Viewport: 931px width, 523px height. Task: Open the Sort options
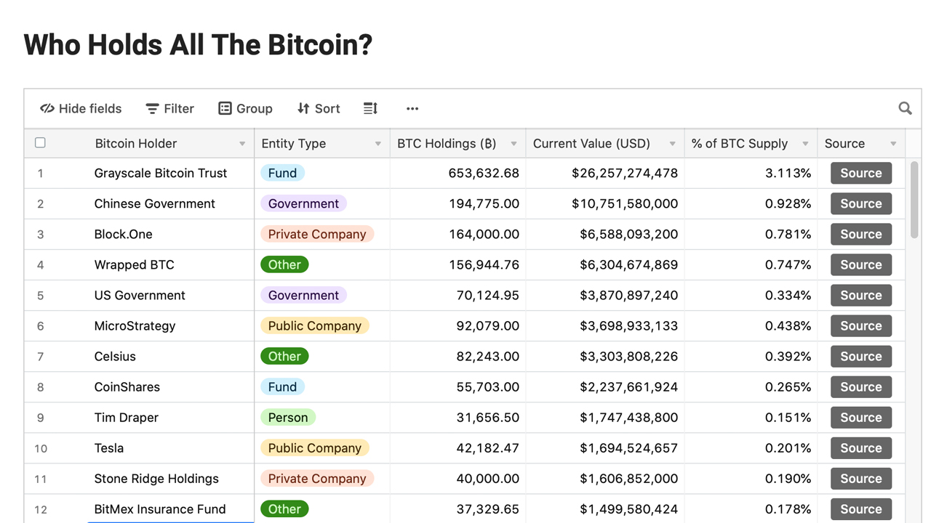click(319, 108)
